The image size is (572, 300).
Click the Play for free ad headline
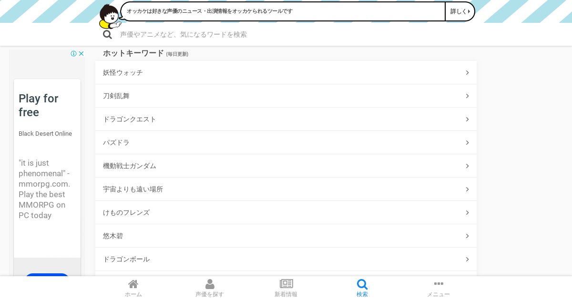39,105
